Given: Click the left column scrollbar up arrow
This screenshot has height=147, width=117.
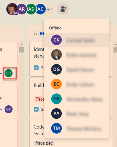Looking at the screenshot, I should point(22,44).
